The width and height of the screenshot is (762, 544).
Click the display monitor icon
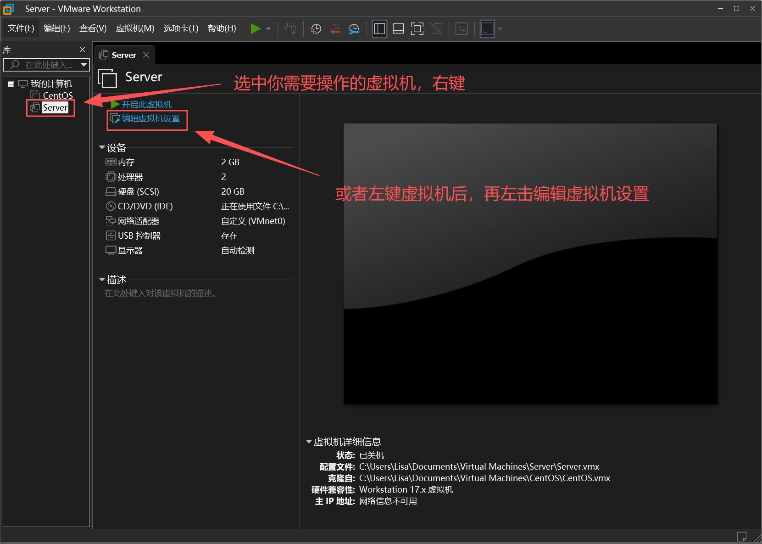[111, 250]
